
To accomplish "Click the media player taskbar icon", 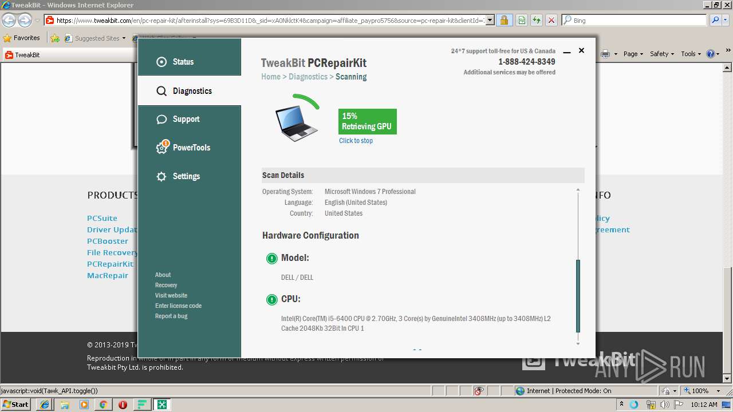I will click(x=84, y=405).
